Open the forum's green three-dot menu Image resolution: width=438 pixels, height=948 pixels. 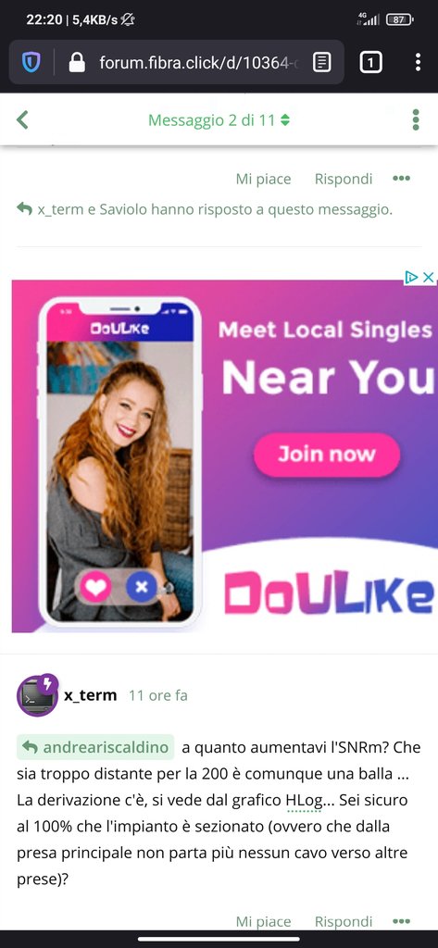[416, 119]
